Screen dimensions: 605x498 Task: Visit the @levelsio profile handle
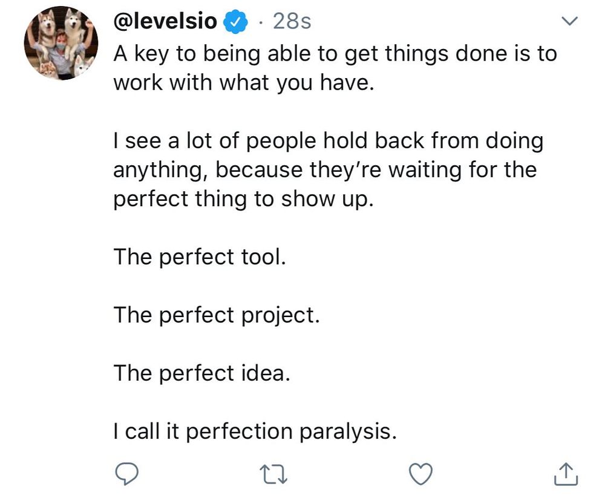click(165, 22)
